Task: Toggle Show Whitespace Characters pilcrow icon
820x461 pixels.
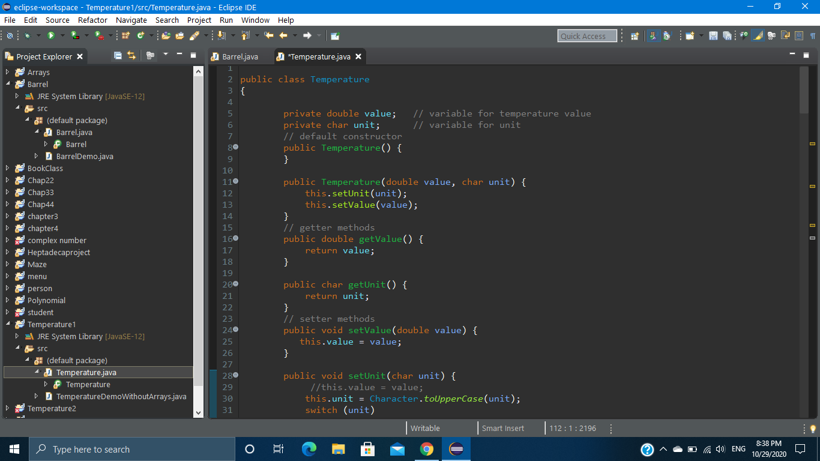Action: point(812,36)
